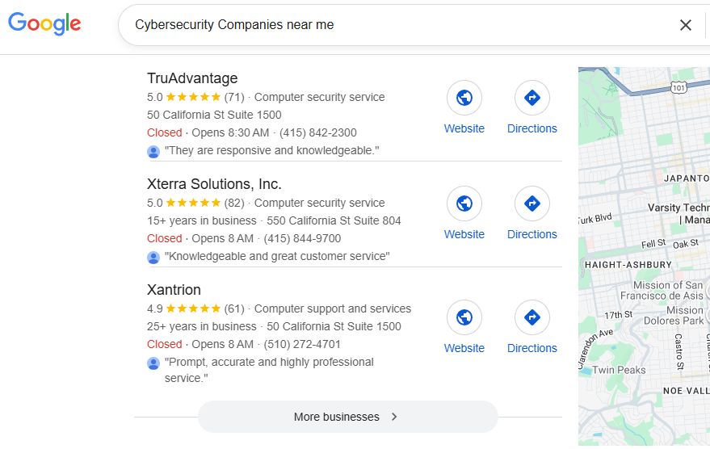Open the Xantrion business listing
Image resolution: width=710 pixels, height=449 pixels.
174,290
